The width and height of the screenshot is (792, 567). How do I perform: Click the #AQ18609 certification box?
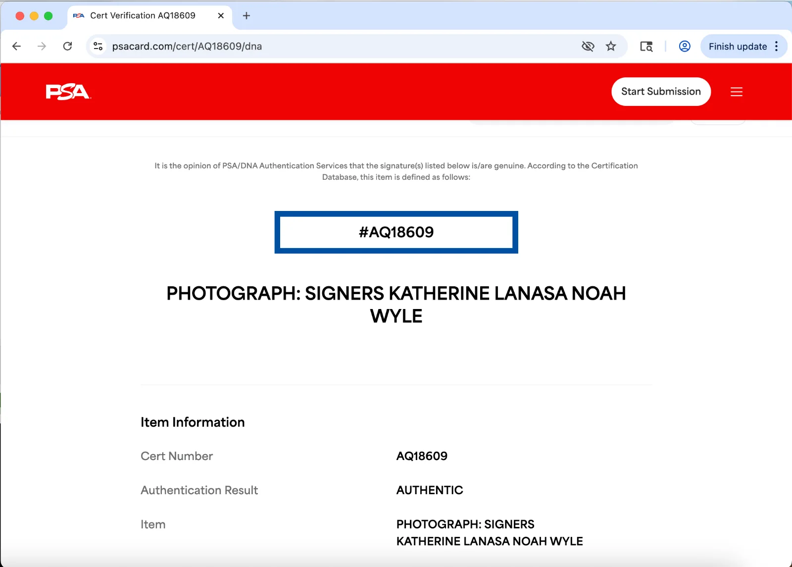tap(396, 232)
